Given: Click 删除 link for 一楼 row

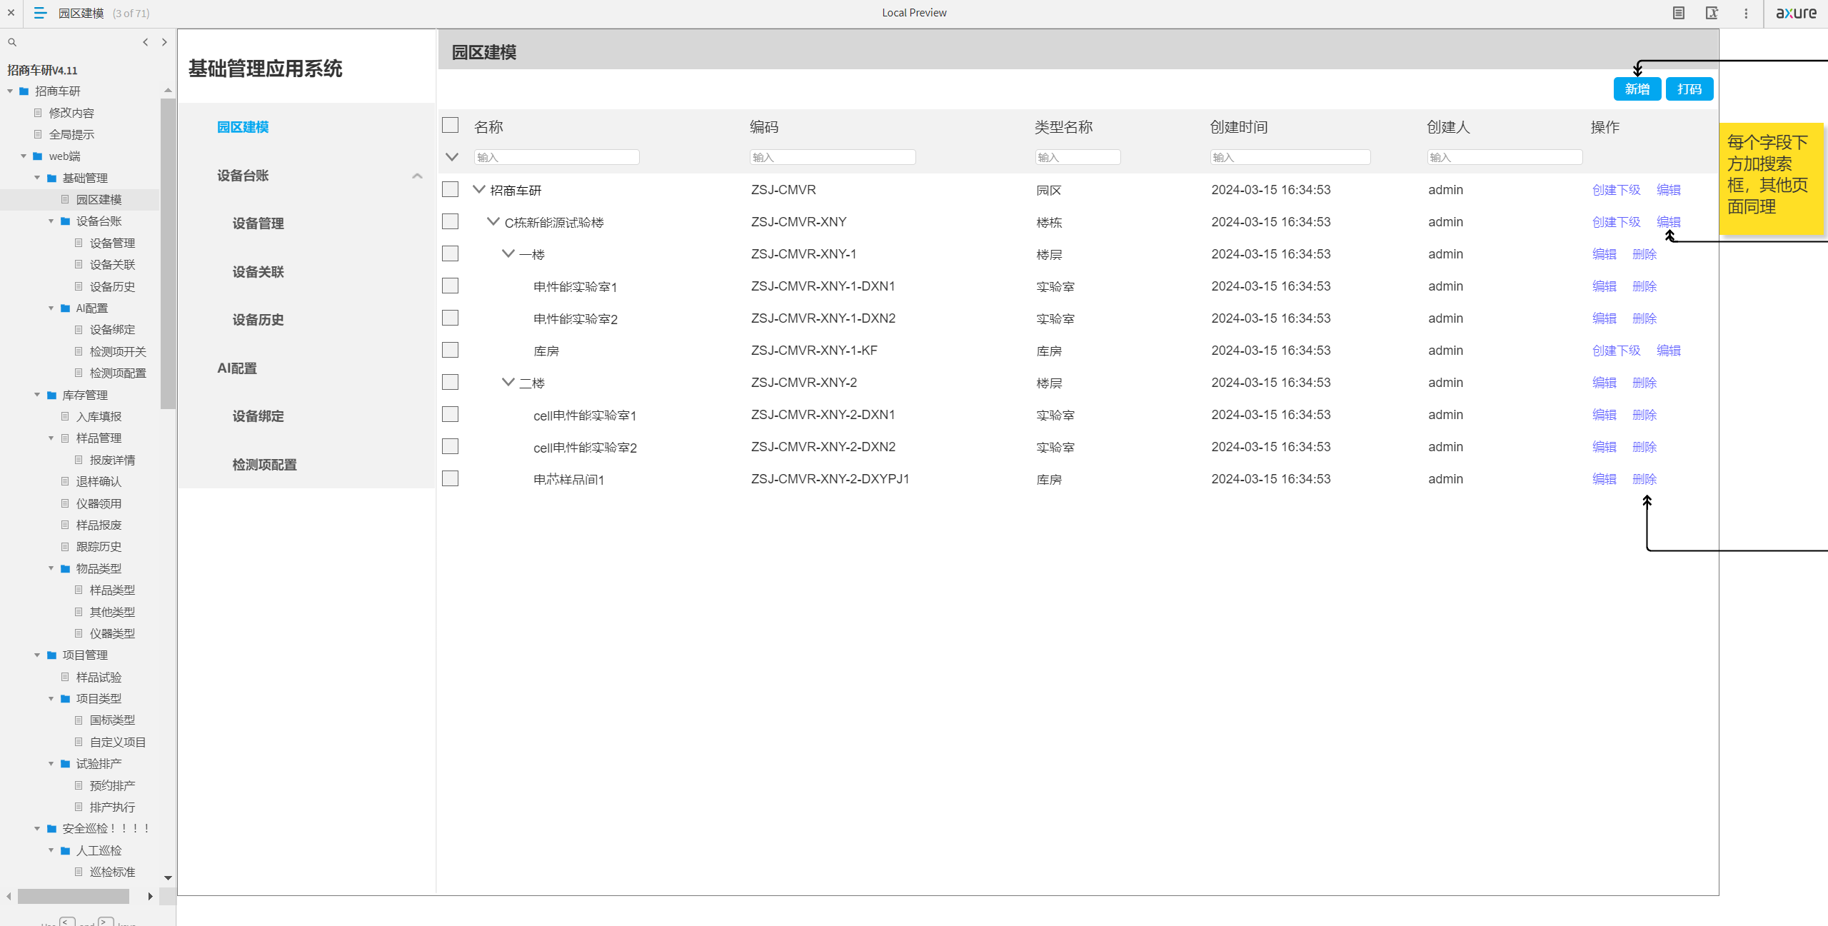Looking at the screenshot, I should pos(1644,254).
